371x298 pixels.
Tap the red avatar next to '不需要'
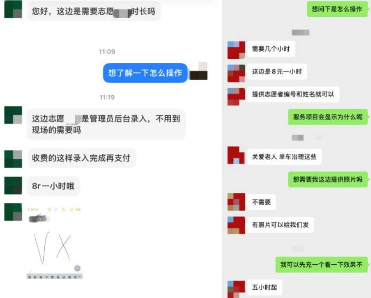236,202
